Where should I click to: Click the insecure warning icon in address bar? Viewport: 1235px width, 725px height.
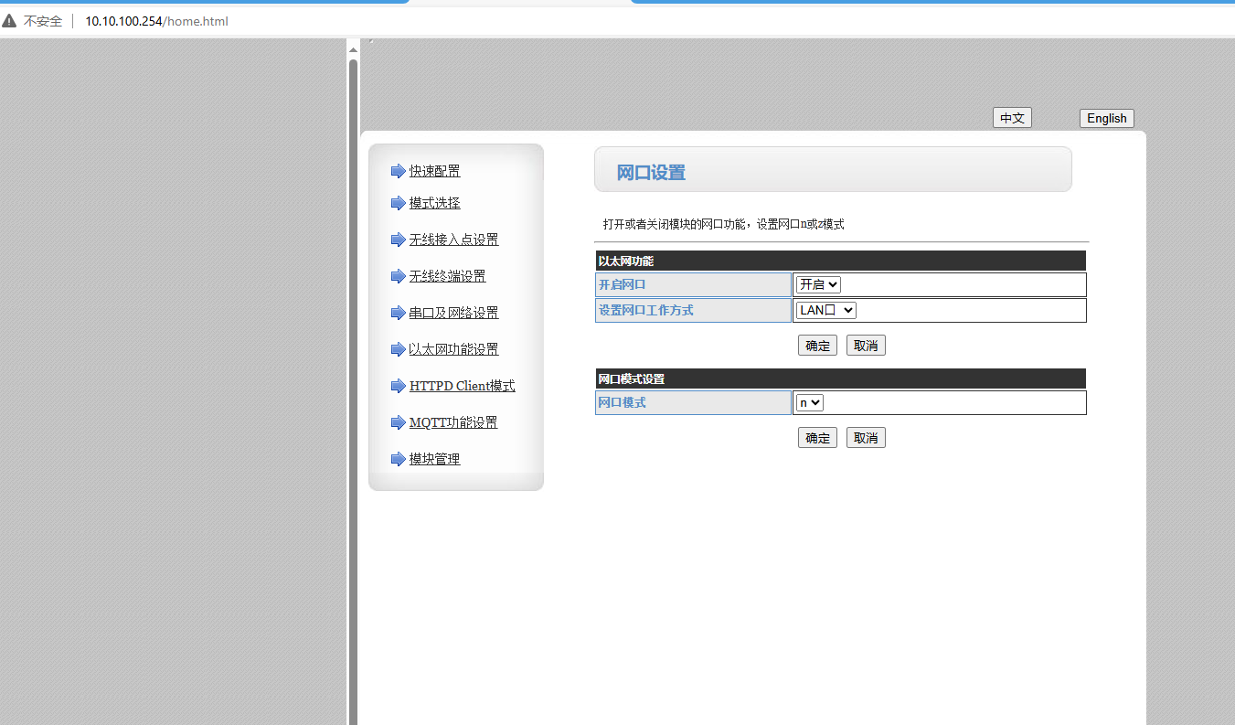click(x=10, y=21)
